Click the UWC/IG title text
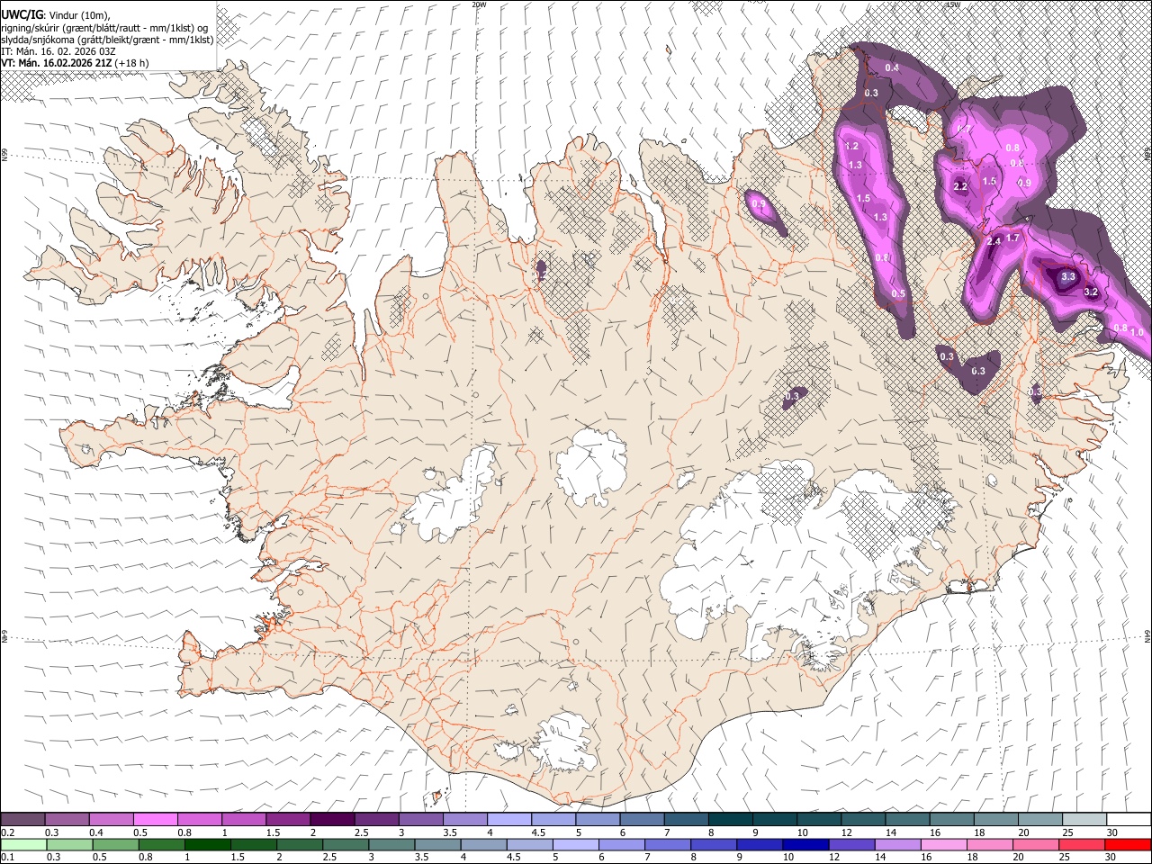 [22, 14]
